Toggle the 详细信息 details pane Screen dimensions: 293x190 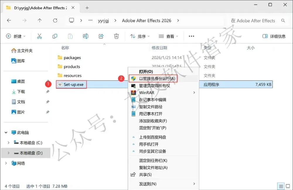274,36
